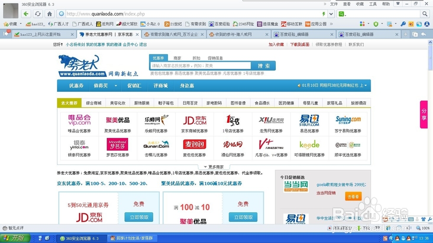Click the 搜索 search button

264,66
